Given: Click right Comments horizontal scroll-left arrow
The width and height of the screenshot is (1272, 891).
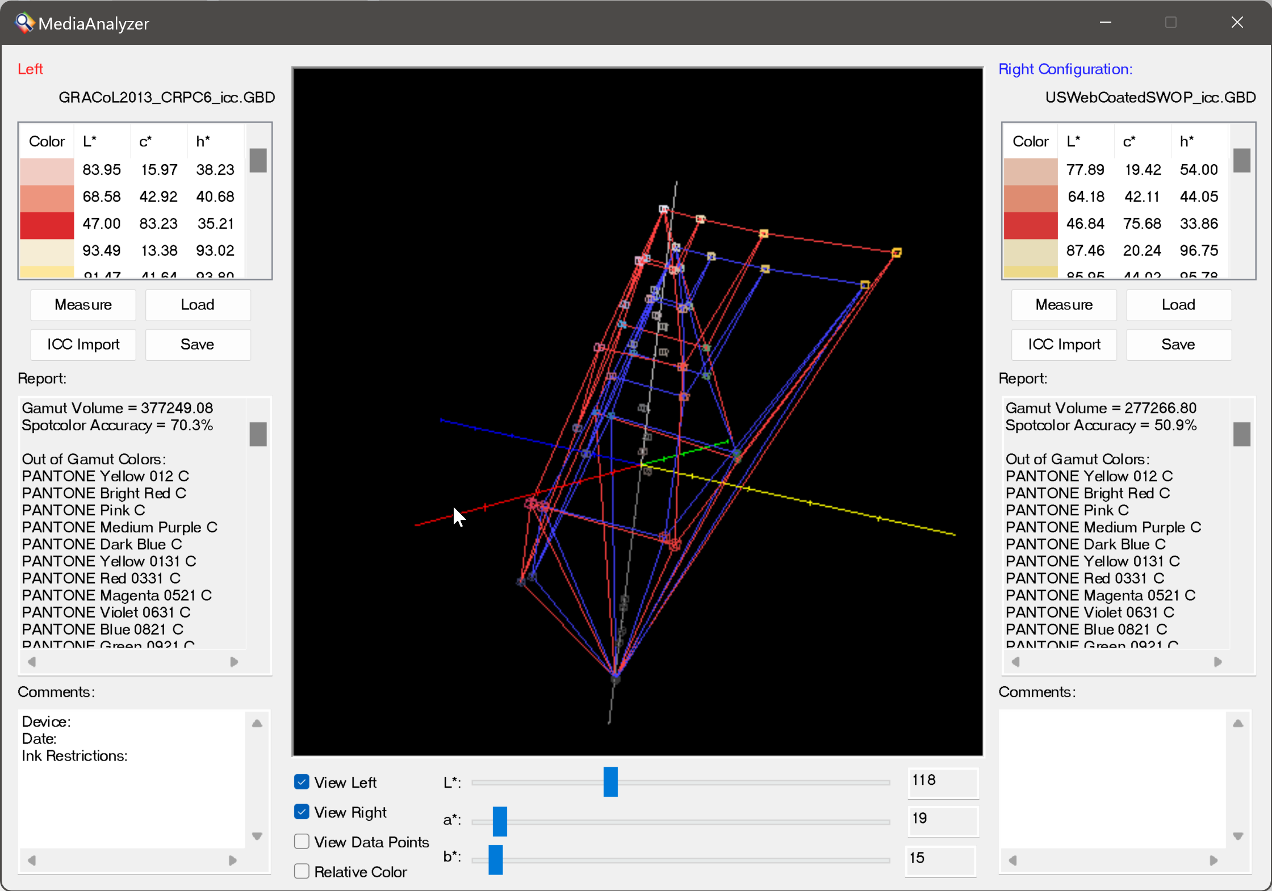Looking at the screenshot, I should click(1013, 860).
